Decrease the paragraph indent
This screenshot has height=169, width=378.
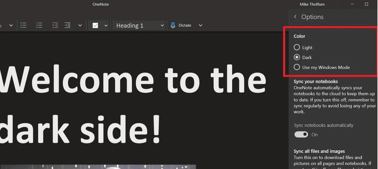55,25
